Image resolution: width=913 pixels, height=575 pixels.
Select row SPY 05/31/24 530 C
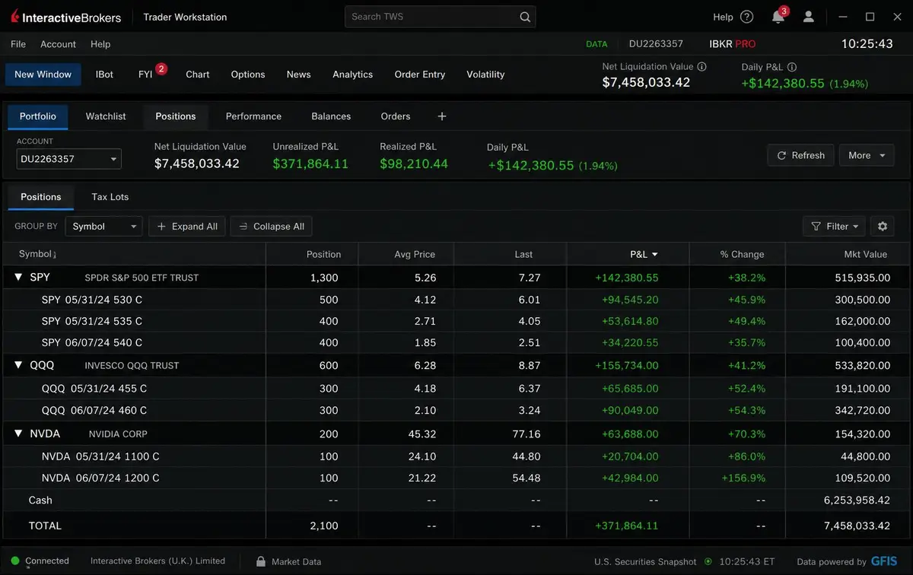pos(456,300)
